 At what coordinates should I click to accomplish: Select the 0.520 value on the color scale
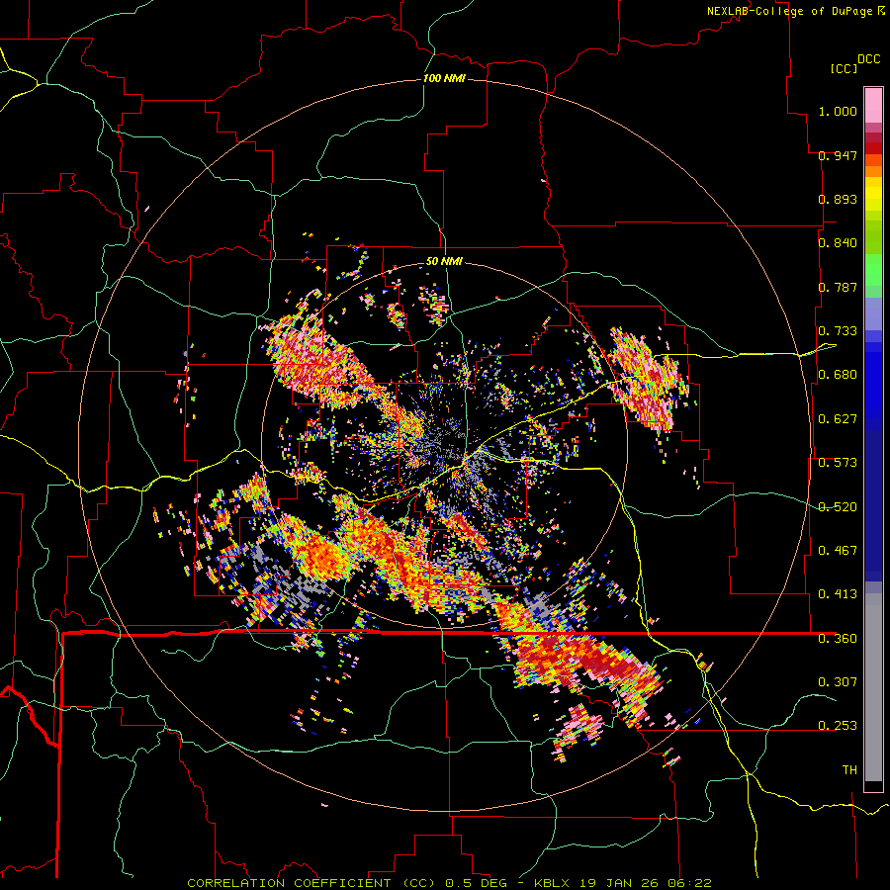tap(838, 507)
